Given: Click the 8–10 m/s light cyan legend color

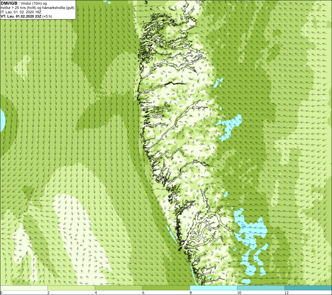Looking at the screenshot, I should coord(213,288).
